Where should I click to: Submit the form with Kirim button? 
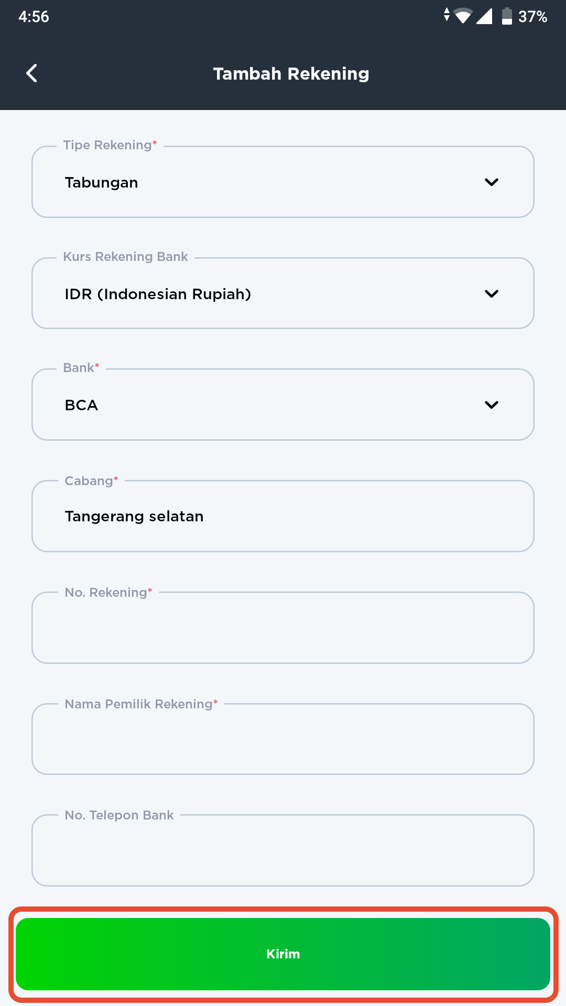(x=283, y=954)
